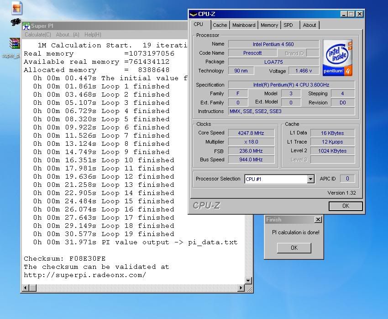Click the Instructions field listing MMX, SSE, SSE2, SSE3
The width and height of the screenshot is (388, 319).
click(291, 112)
